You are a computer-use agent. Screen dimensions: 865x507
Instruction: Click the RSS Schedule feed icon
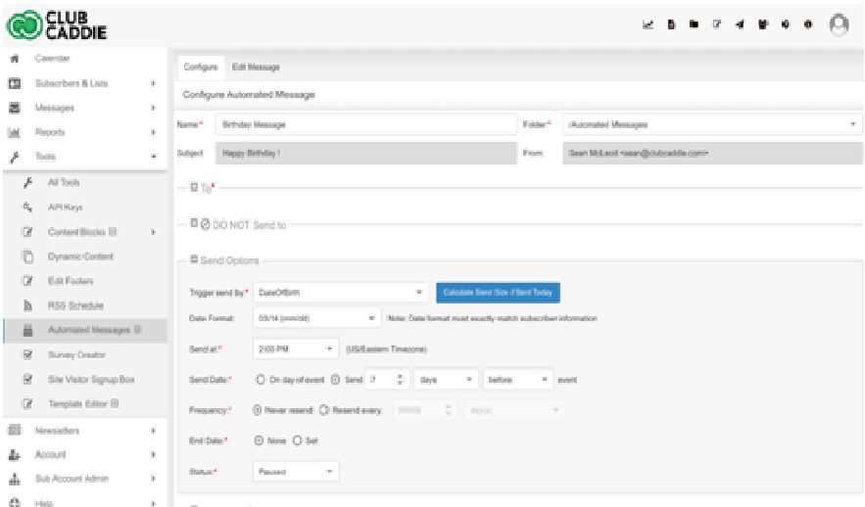(x=28, y=305)
